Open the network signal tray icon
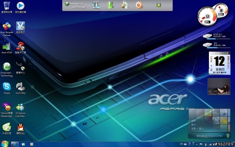This screenshot has width=235, height=147. 210,144
